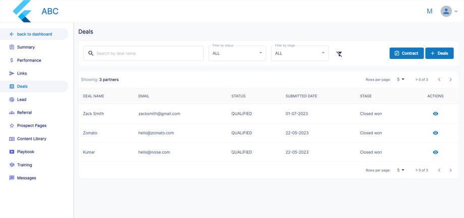
Task: Click the STATUS column header
Action: tap(239, 96)
